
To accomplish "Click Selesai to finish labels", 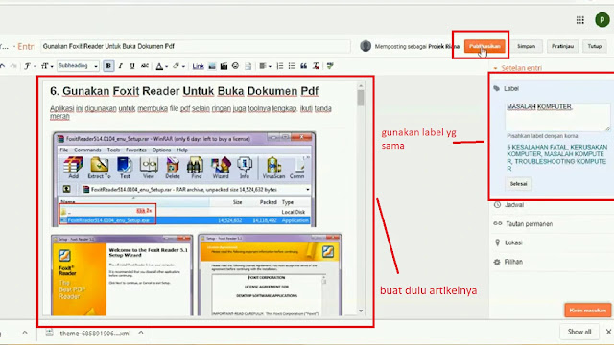I will 518,183.
